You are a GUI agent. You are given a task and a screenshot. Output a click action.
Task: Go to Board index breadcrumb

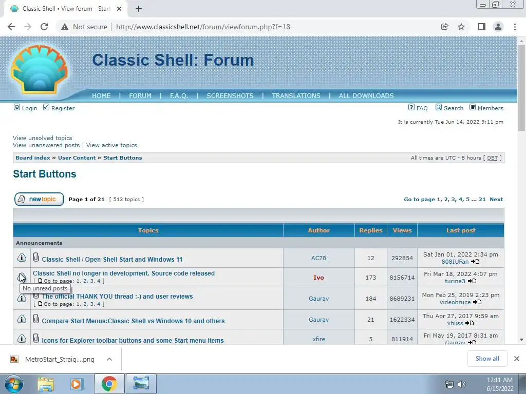(x=33, y=158)
